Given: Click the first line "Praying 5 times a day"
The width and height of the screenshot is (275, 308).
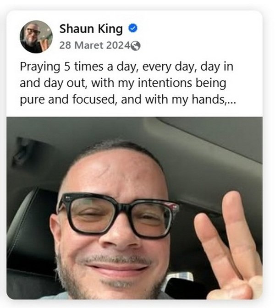Looking at the screenshot, I should 126,67.
